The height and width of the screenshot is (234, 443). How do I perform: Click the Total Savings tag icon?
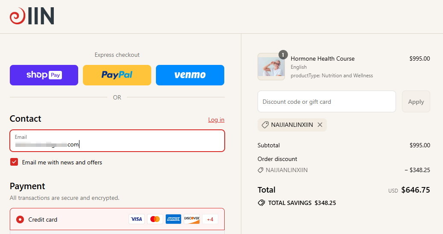coord(261,203)
